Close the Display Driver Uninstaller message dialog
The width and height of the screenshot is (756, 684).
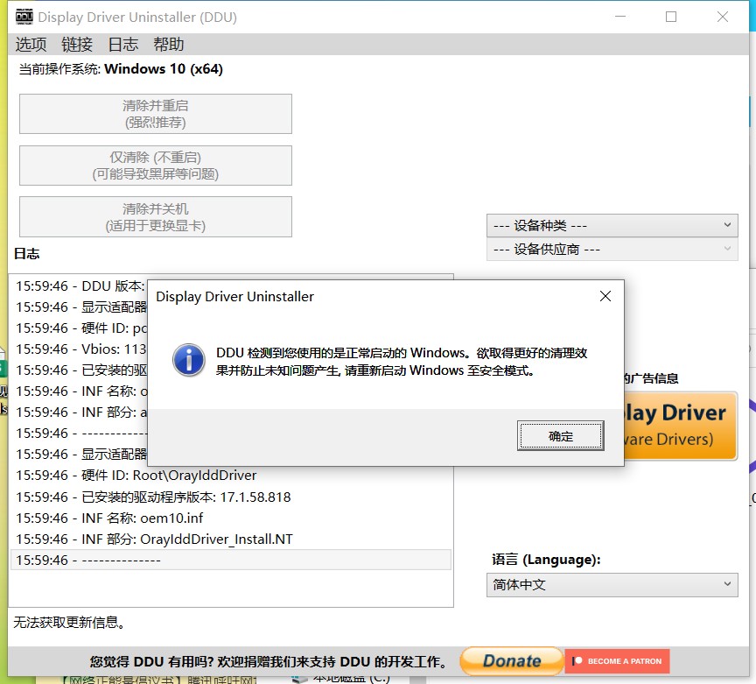605,297
